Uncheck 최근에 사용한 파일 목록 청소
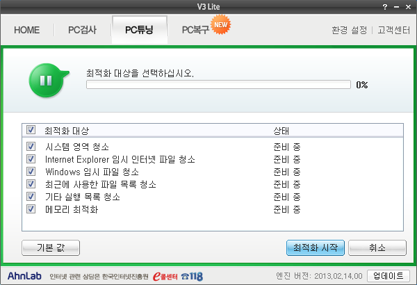Screen dimensions: 417x285 coord(31,184)
